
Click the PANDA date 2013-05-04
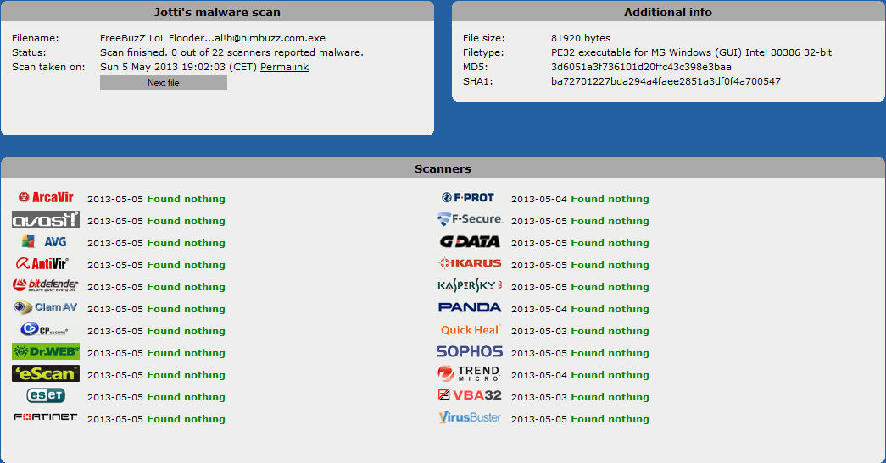click(x=538, y=309)
